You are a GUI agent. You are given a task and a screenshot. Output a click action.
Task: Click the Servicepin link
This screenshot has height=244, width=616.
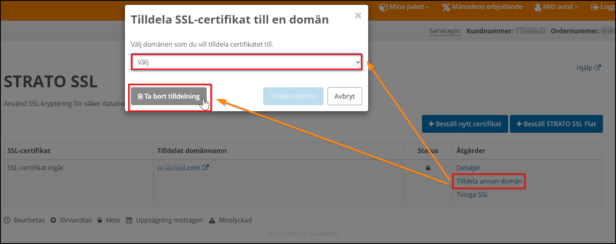click(445, 31)
